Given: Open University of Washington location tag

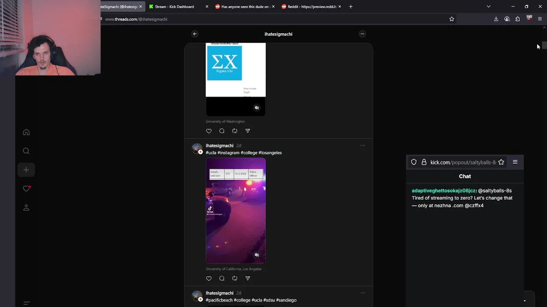Looking at the screenshot, I should pyautogui.click(x=225, y=122).
